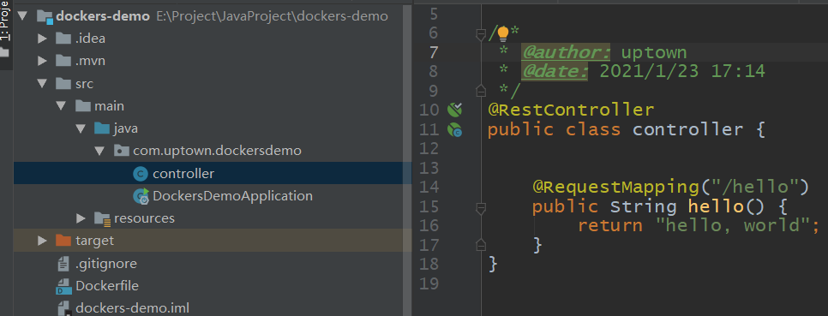Select the controller class file icon
Image resolution: width=828 pixels, height=316 pixels.
click(141, 174)
